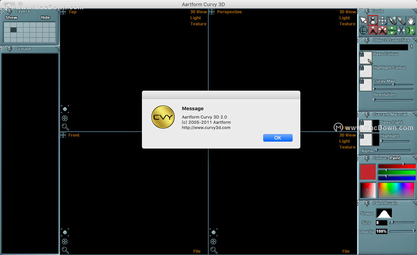Open File menu in Front viewport
This screenshot has width=417, height=255.
[x=197, y=251]
